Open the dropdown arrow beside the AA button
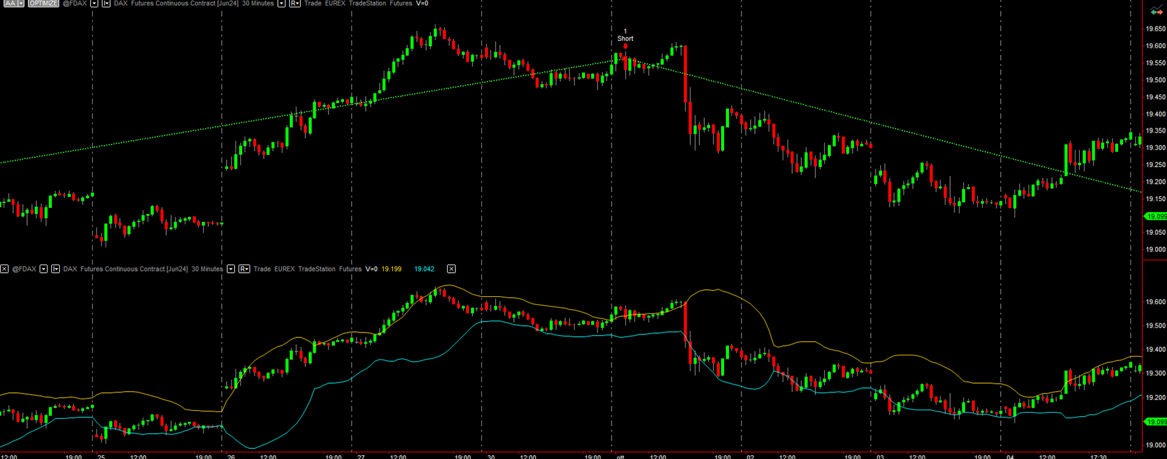Viewport: 1167px width, 459px height. point(21,4)
